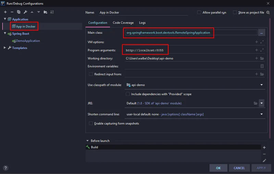Viewport: 274px width, 174px height.
Task: Insert macro into Redirect input path with plus icon
Action: 256,74
